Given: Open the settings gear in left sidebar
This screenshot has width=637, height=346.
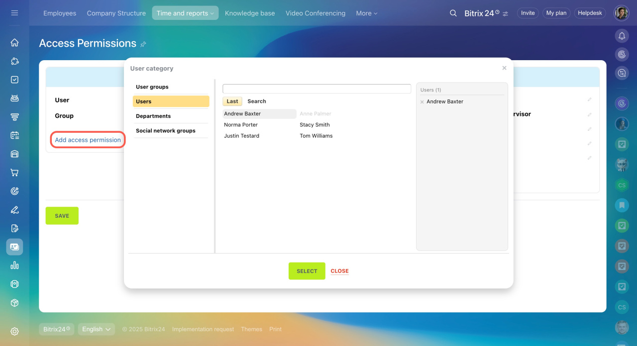Looking at the screenshot, I should tap(14, 331).
